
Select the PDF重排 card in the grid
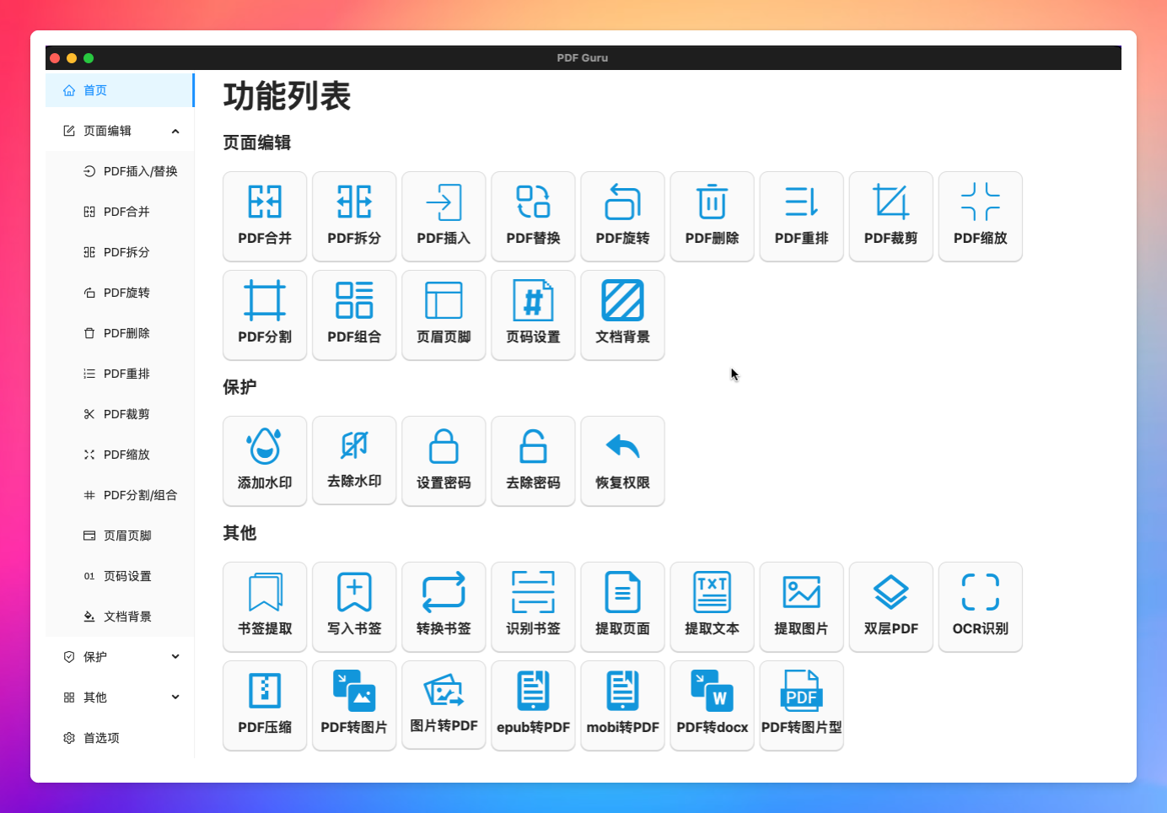(801, 217)
